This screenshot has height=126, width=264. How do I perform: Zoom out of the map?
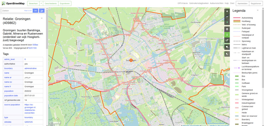tap(227, 17)
